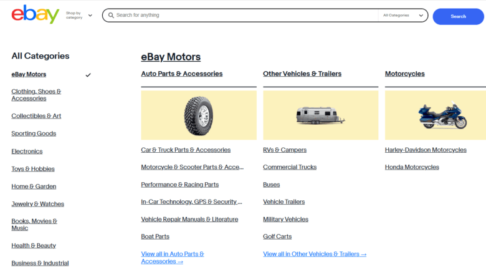
Task: Click the Motorcycles section heading
Action: (x=405, y=74)
